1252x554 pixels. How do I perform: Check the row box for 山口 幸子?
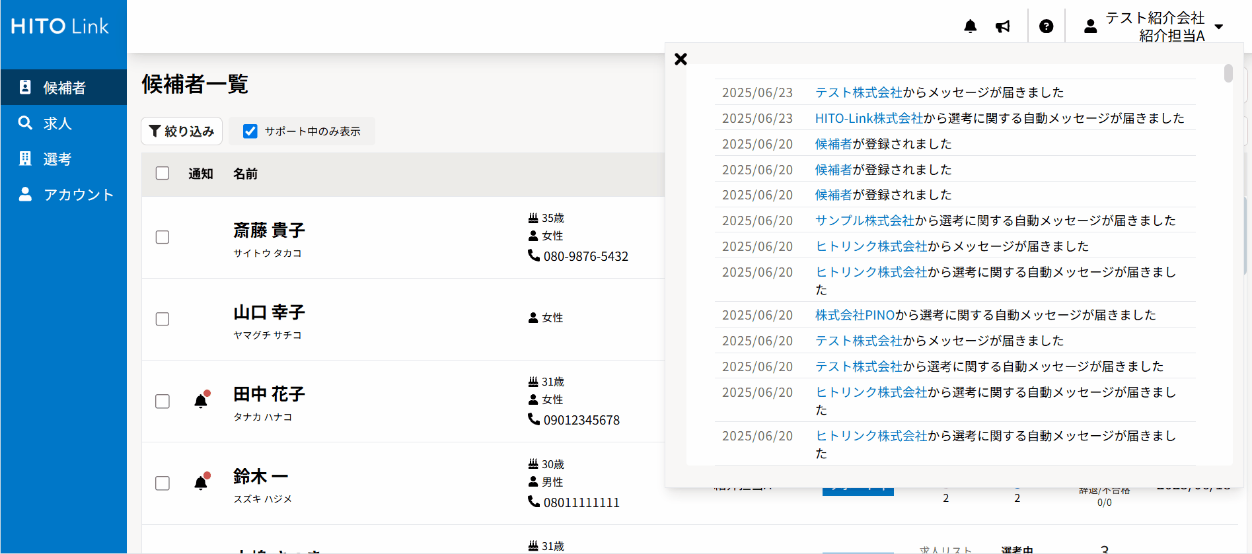pyautogui.click(x=163, y=319)
